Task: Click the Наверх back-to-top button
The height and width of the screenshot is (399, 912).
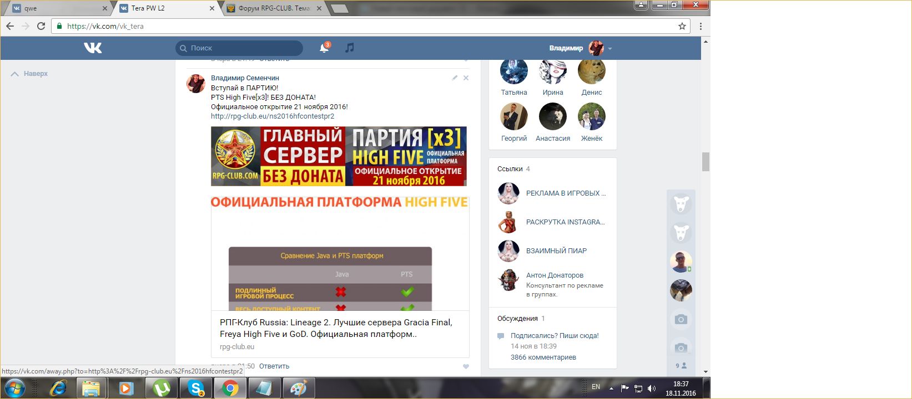Action: pyautogui.click(x=29, y=74)
